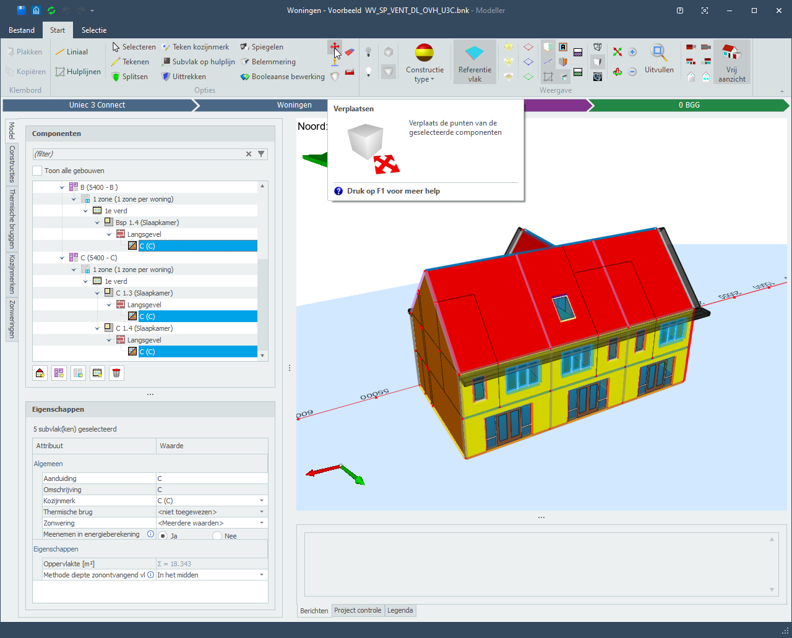Click the Referentie vlak tool
The height and width of the screenshot is (638, 792).
point(475,62)
